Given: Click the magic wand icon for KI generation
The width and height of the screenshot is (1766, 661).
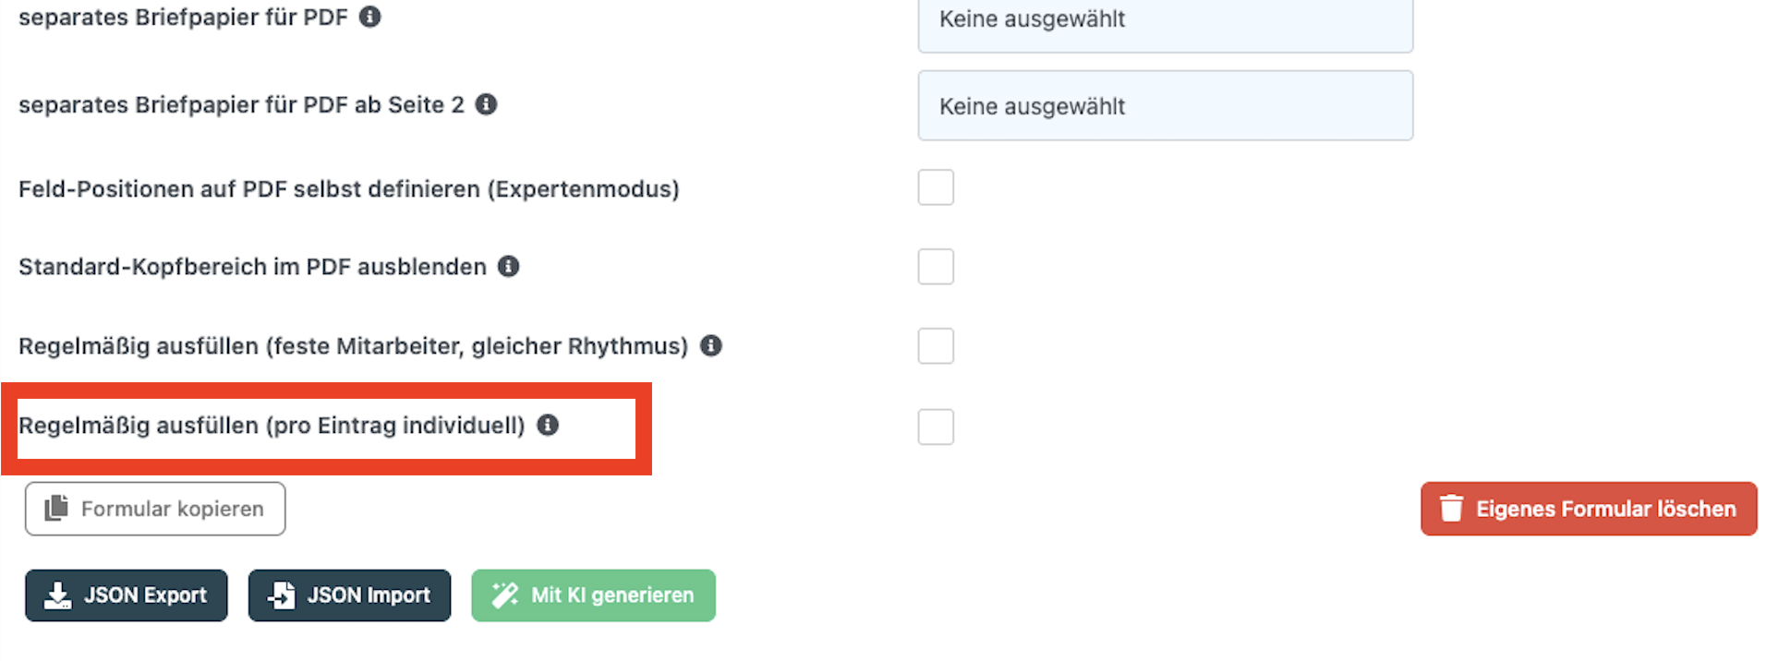Looking at the screenshot, I should (504, 595).
